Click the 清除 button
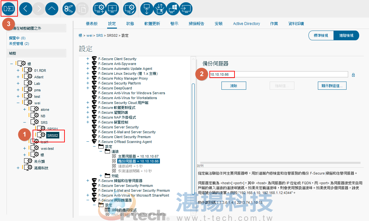Image resolution: width=369 pixels, height=221 pixels. pyautogui.click(x=234, y=86)
